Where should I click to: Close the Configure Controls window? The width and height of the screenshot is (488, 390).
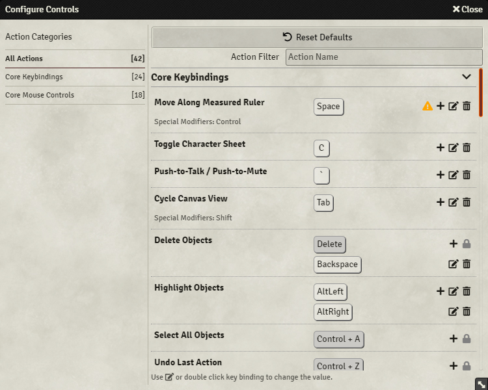pos(467,9)
